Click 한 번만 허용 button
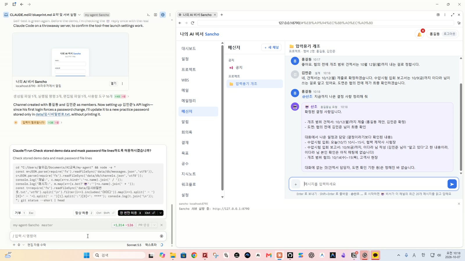 click(x=138, y=213)
